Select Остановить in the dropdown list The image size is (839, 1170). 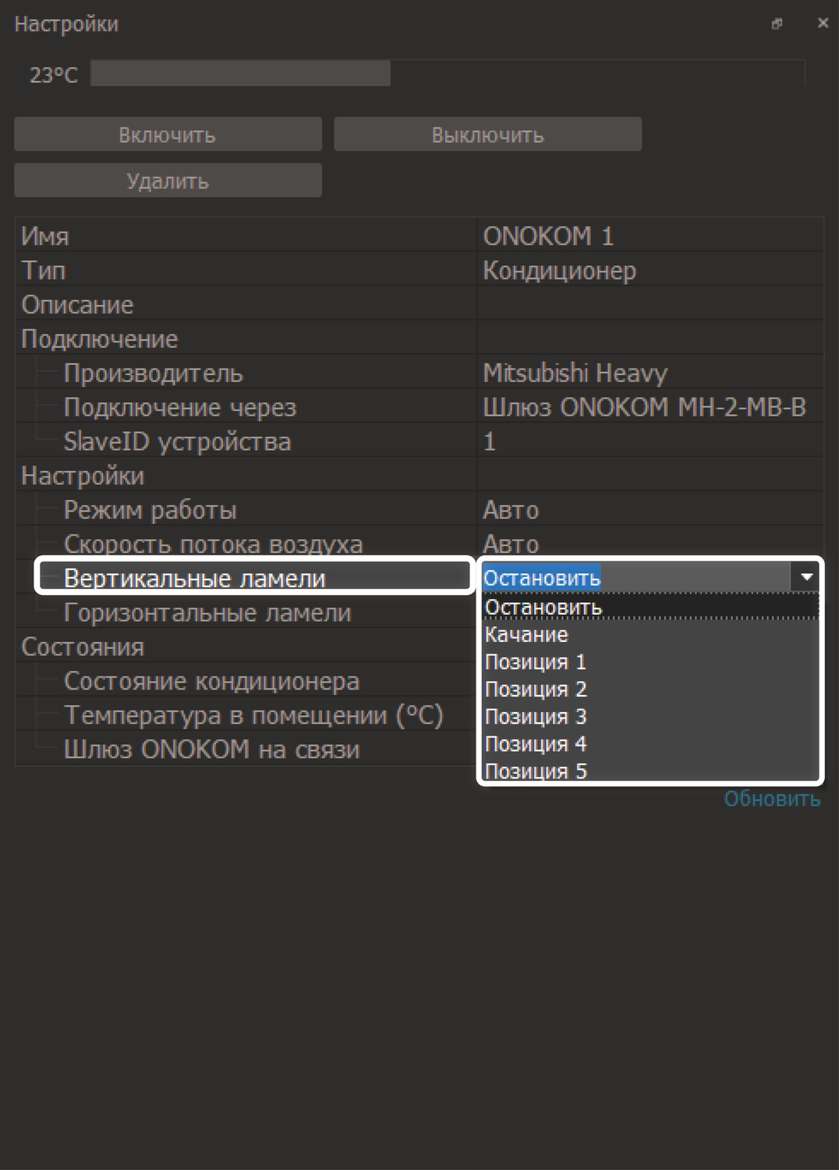click(x=543, y=607)
